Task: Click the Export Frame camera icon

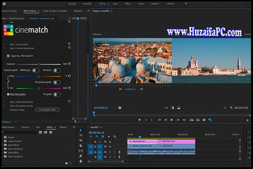Action: pos(204,120)
